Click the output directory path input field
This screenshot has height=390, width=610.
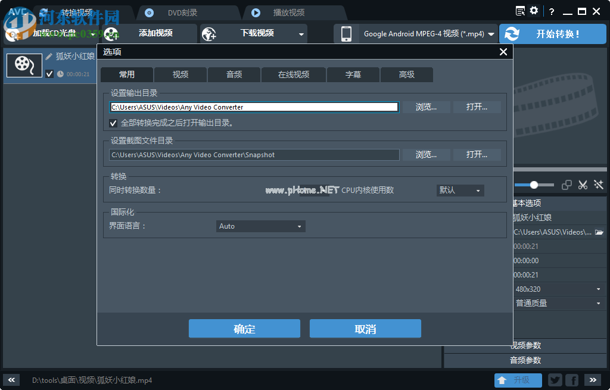[x=254, y=107]
